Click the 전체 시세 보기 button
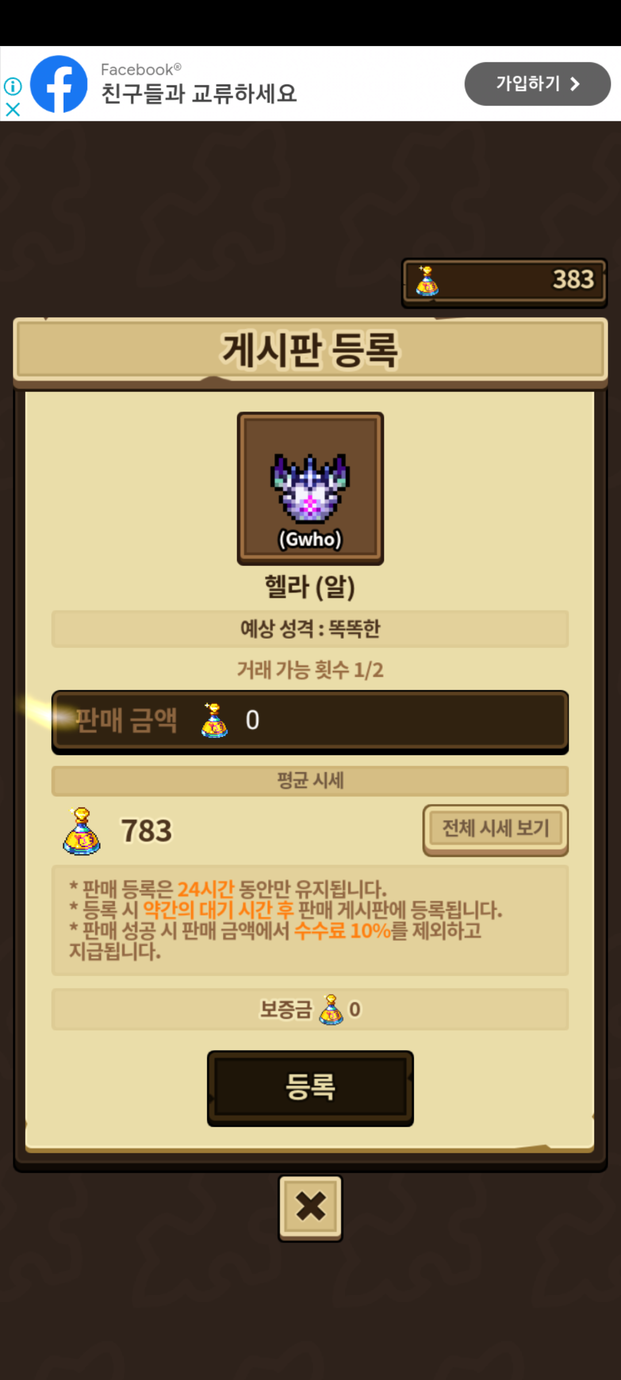This screenshot has width=621, height=1380. coord(496,829)
